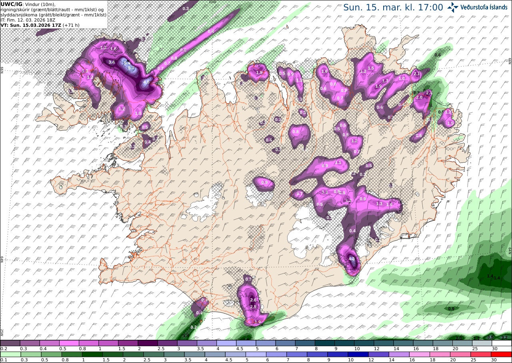Click the 'IT: Fim. 12. 03. 2026 18Z' line
This screenshot has height=363, width=512.
[x=29, y=20]
